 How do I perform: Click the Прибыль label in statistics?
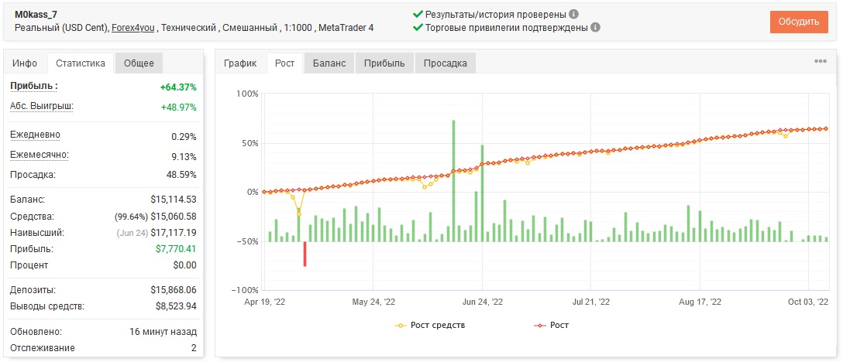pos(34,86)
